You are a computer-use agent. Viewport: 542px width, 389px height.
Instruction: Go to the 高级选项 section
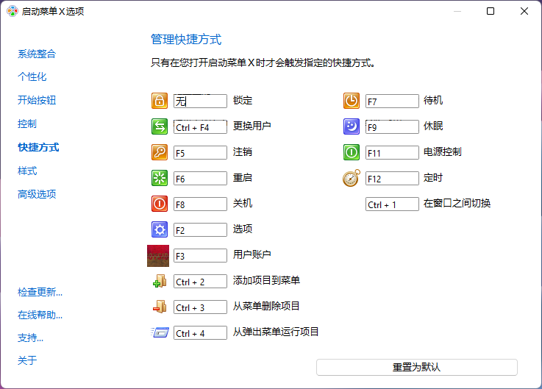click(37, 194)
